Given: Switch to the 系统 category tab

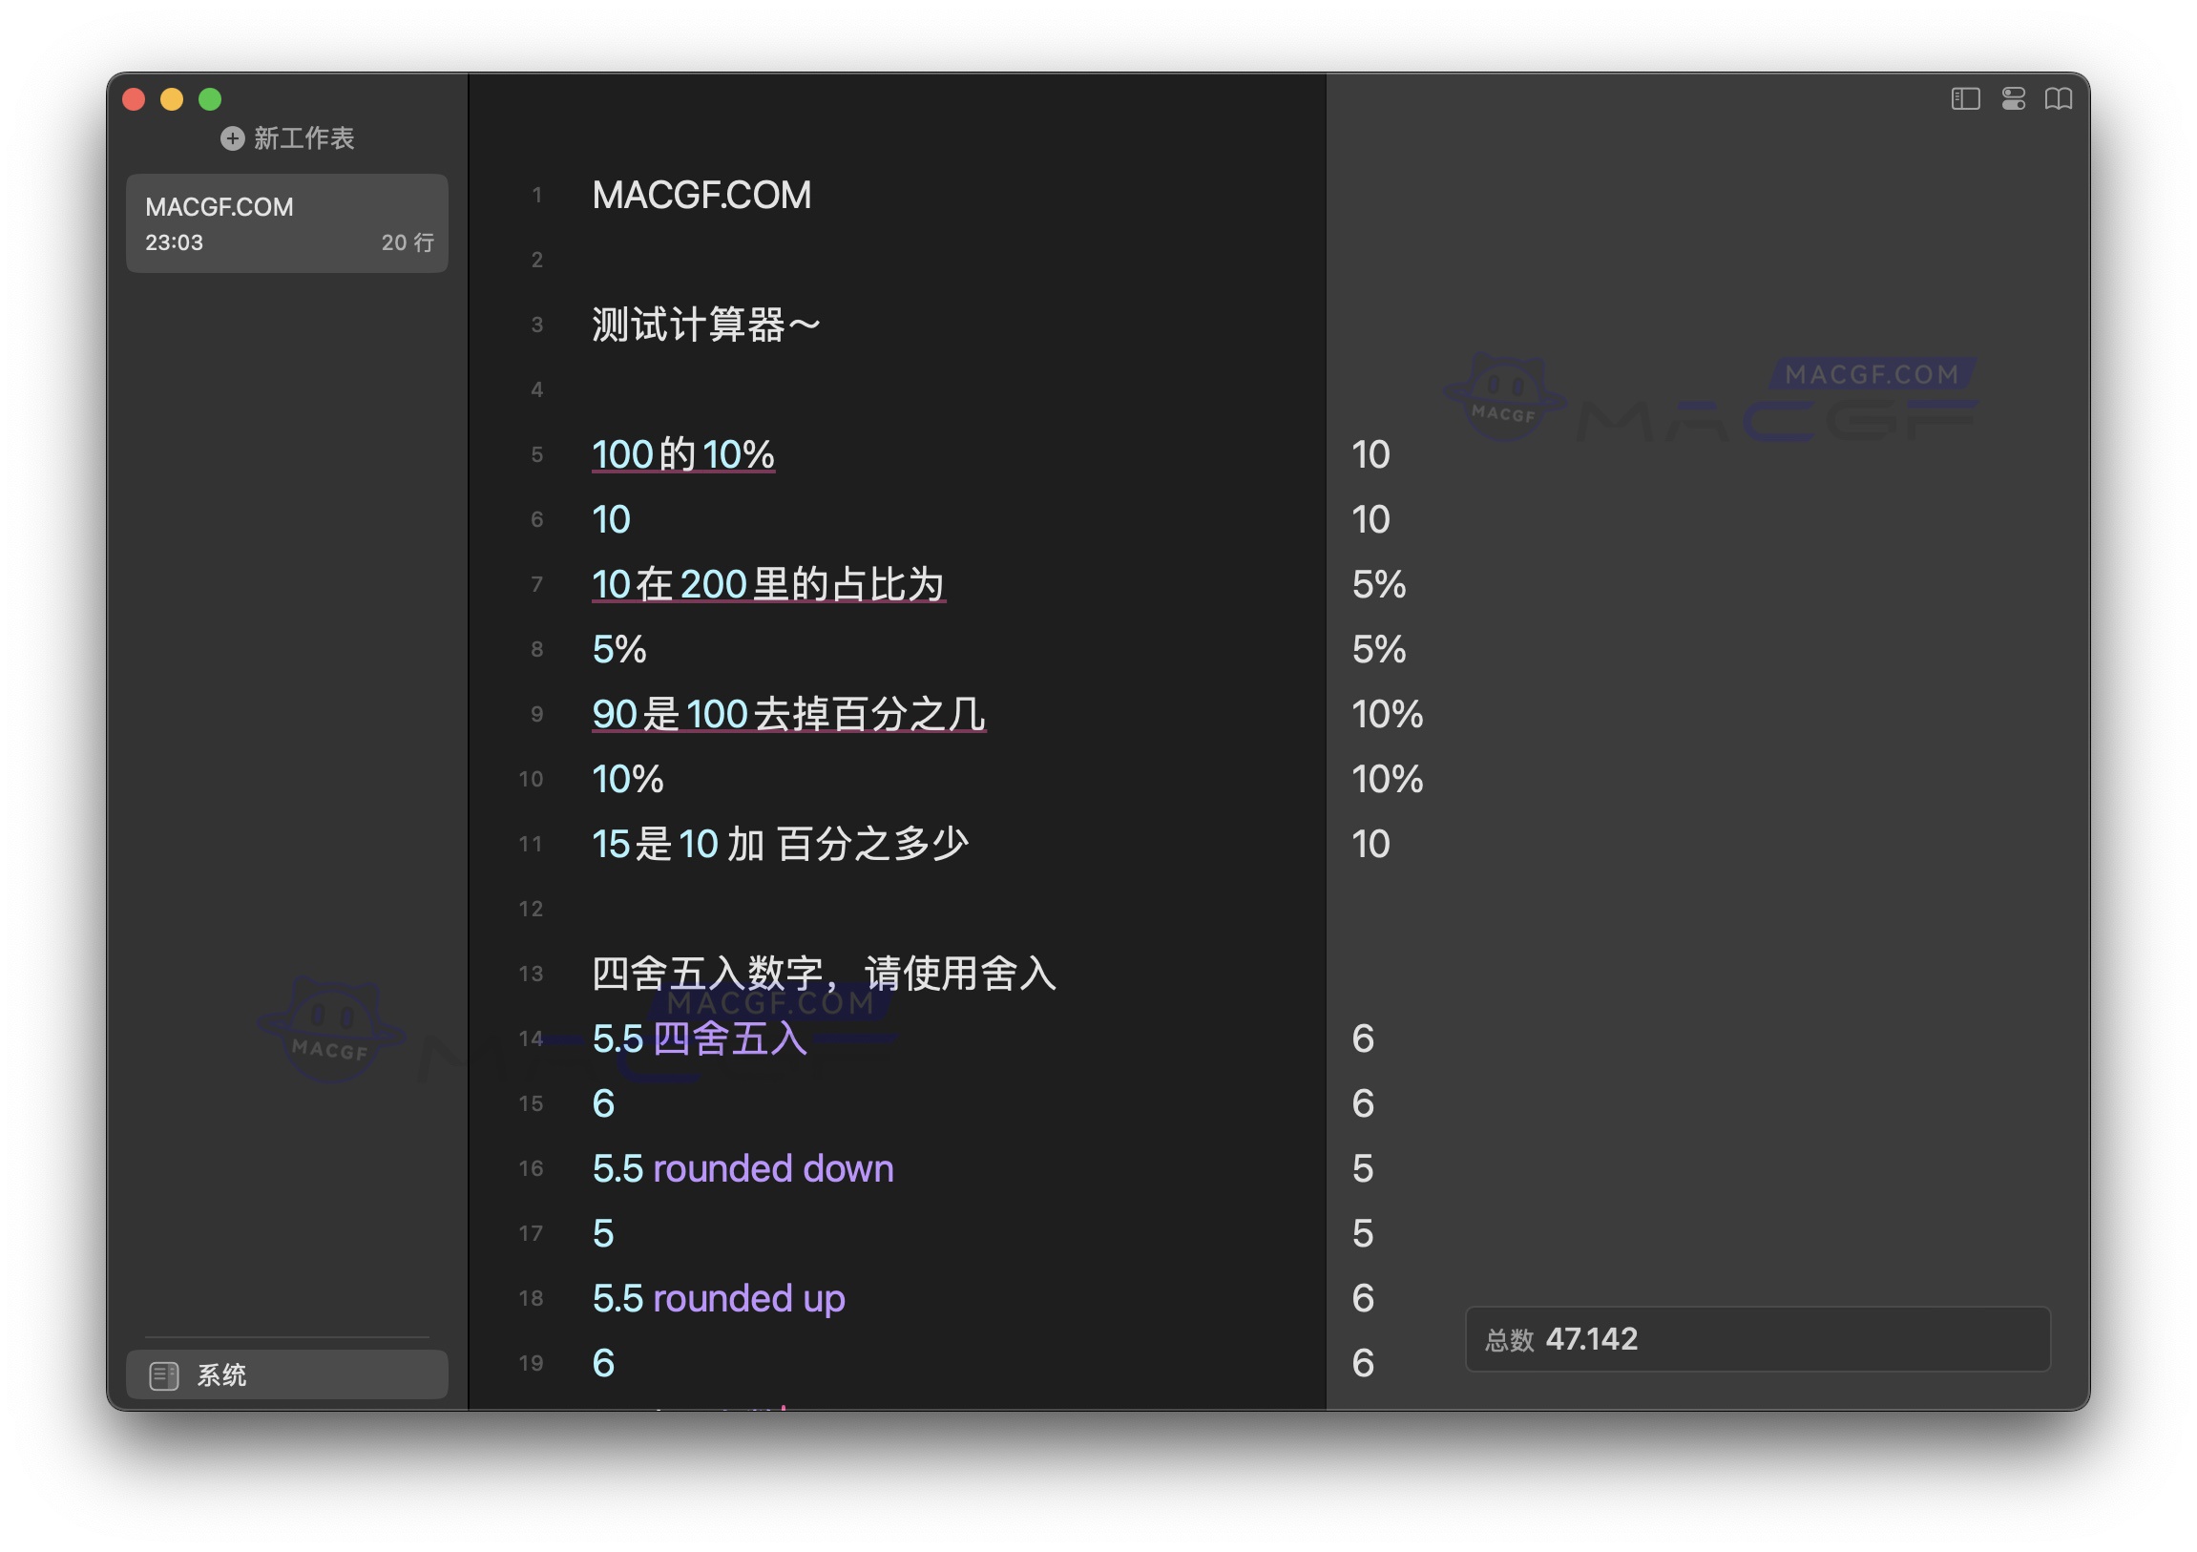Looking at the screenshot, I should [220, 1375].
